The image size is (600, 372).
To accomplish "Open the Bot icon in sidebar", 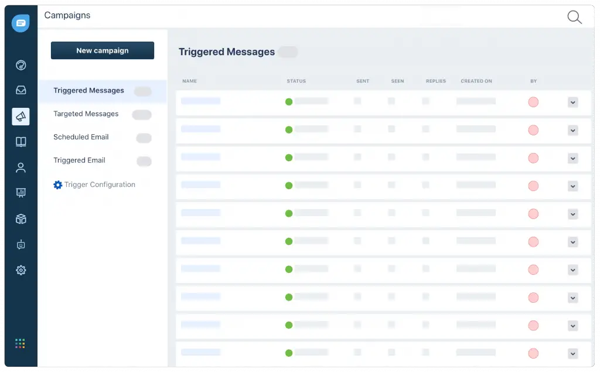I will click(21, 244).
